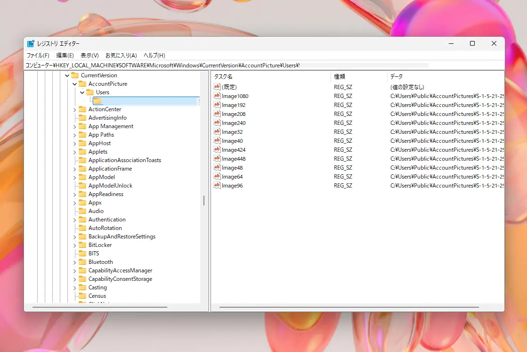The height and width of the screenshot is (352, 527).
Task: Click the Image1080 string value icon
Action: click(x=217, y=96)
